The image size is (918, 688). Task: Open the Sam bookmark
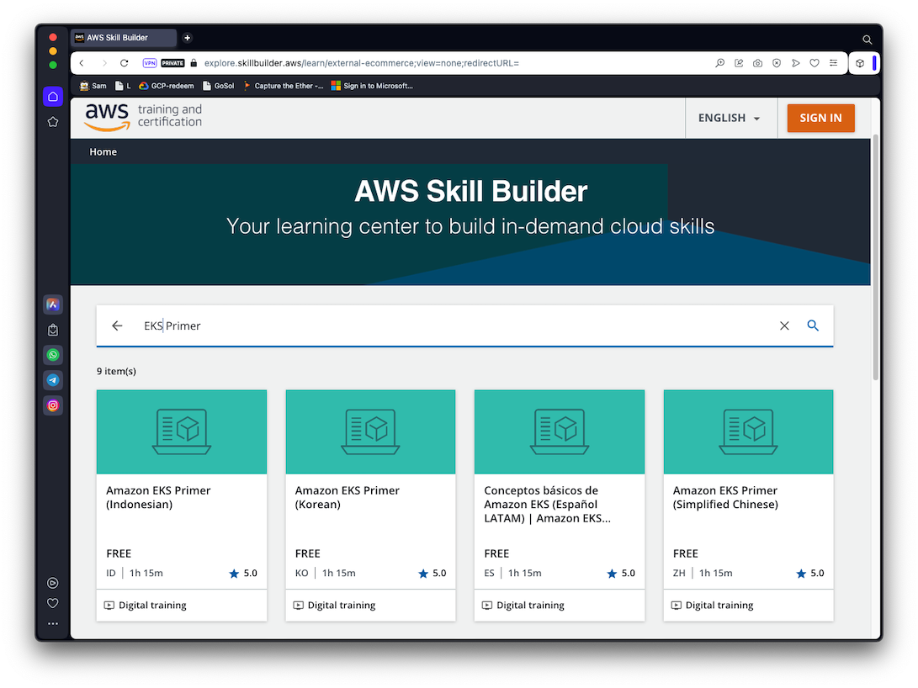pyautogui.click(x=93, y=86)
